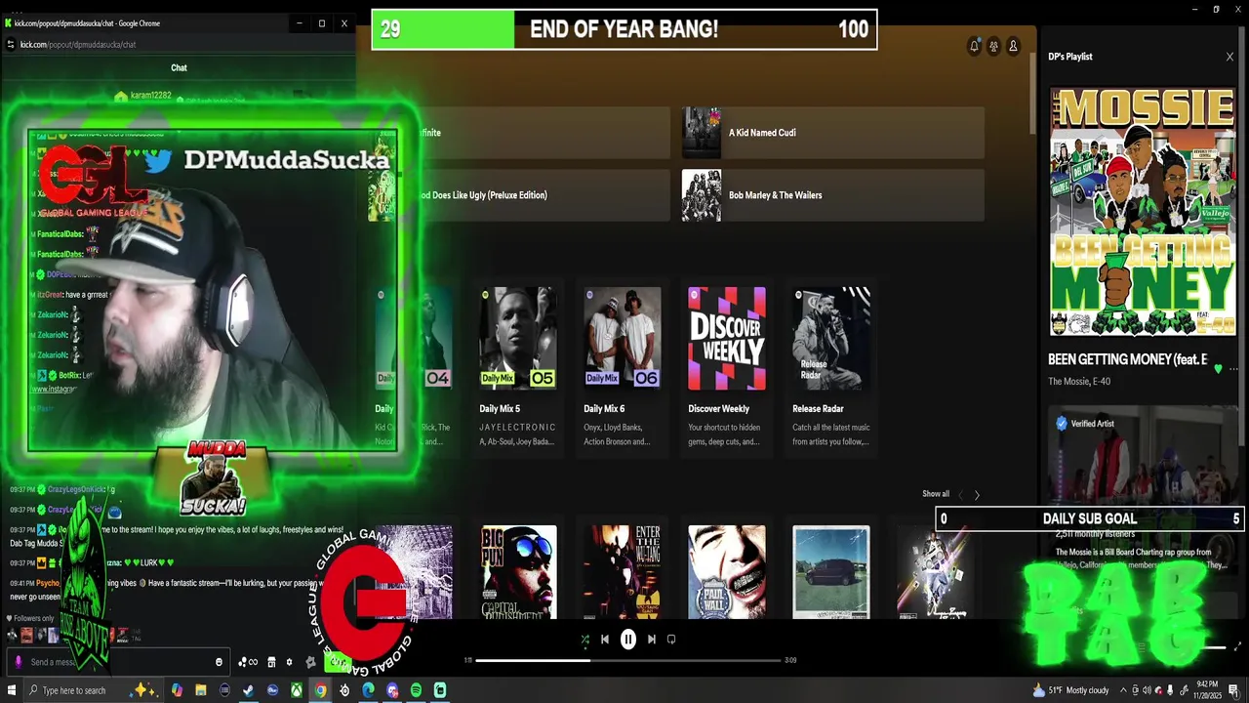Click the Kick chat identity badge icon
Viewport: 1249px width, 703px height.
tap(310, 662)
